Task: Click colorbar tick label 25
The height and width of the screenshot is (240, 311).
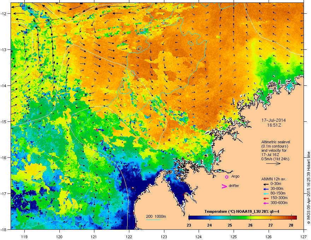Action: tap(230, 225)
